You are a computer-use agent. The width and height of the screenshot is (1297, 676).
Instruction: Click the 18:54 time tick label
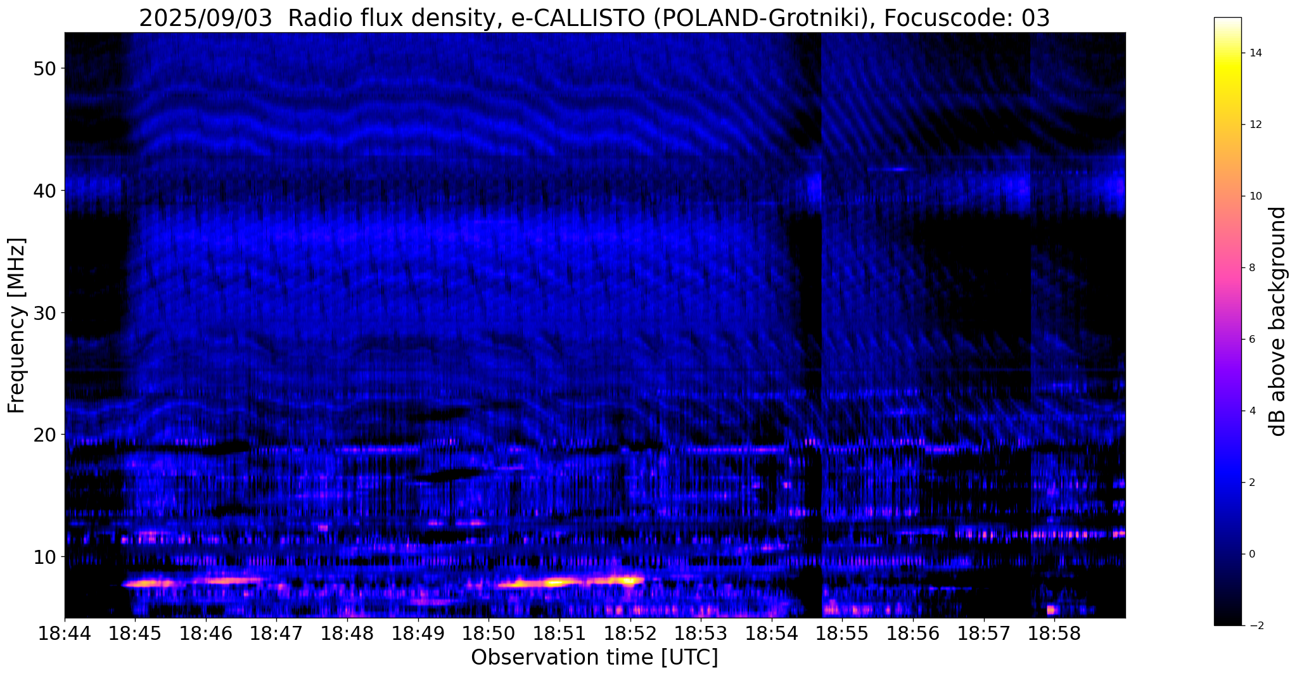click(x=772, y=635)
